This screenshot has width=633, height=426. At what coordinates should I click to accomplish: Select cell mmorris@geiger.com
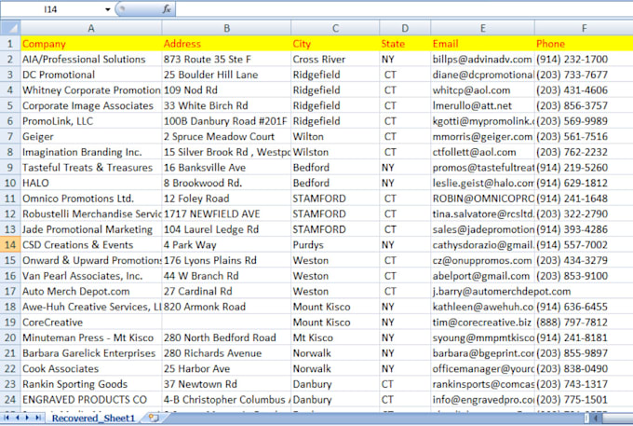(483, 137)
